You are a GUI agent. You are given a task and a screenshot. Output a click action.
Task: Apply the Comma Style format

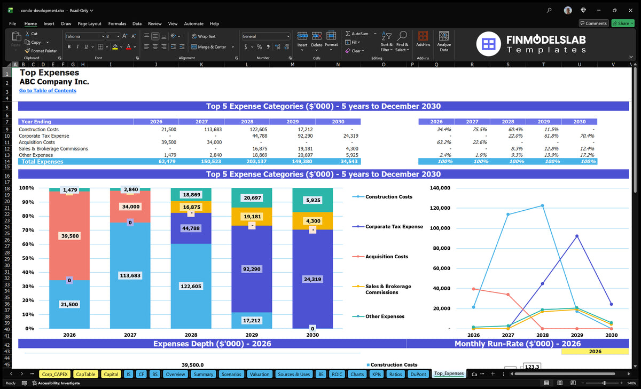coord(268,47)
